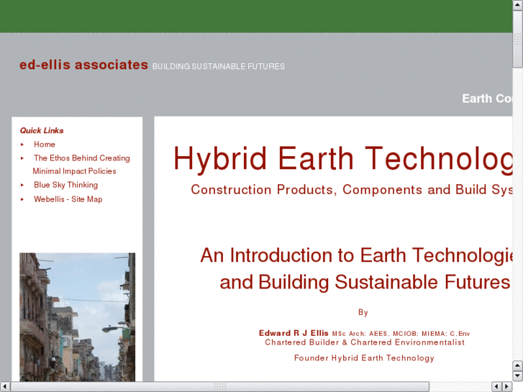Click the bullet arrow beside Home

[x=22, y=145]
